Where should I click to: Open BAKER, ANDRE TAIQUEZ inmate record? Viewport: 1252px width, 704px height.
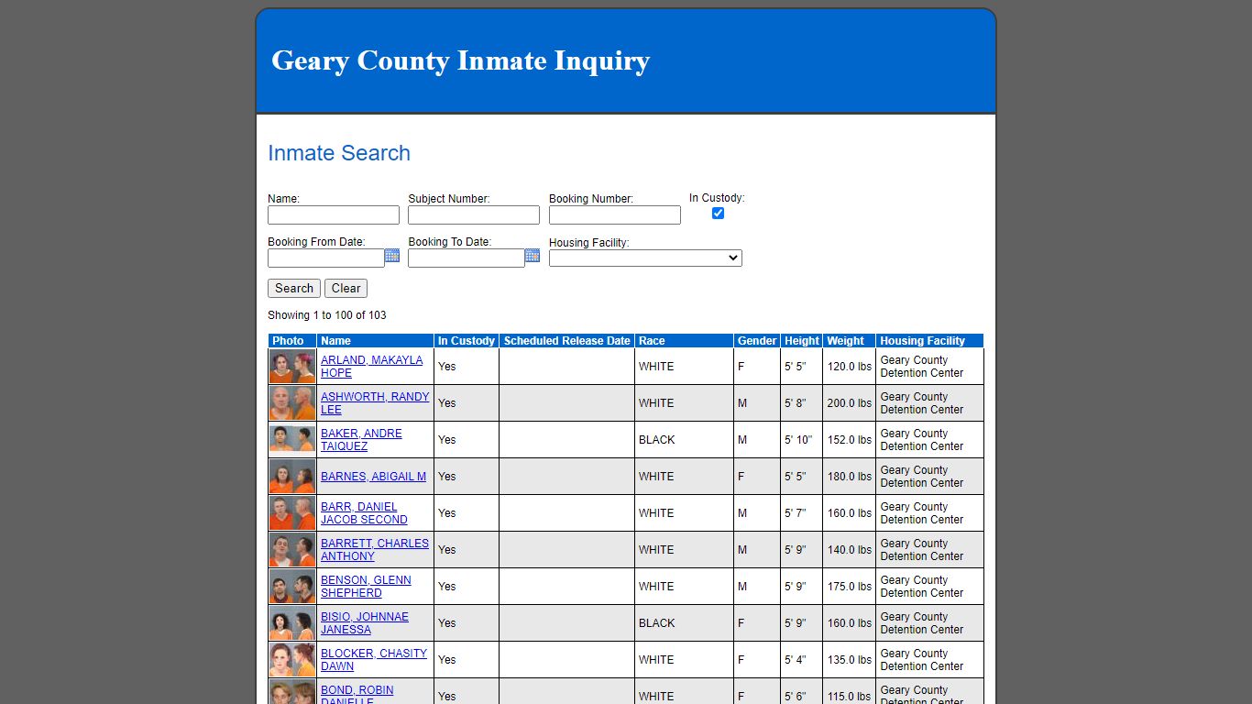click(x=361, y=440)
